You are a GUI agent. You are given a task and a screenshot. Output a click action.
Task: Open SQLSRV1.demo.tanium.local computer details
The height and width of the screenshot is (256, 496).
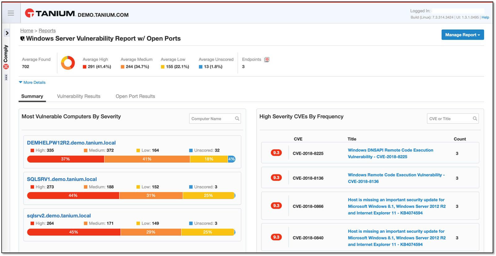point(62,179)
